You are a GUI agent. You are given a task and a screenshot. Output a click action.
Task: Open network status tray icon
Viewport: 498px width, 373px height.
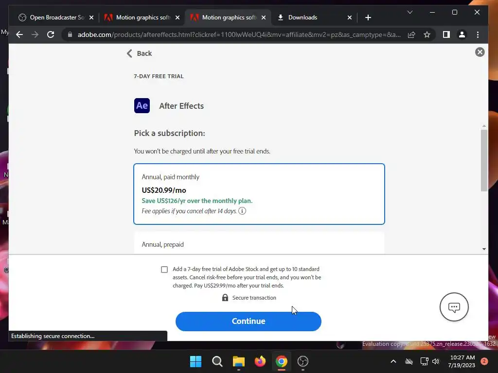point(424,361)
